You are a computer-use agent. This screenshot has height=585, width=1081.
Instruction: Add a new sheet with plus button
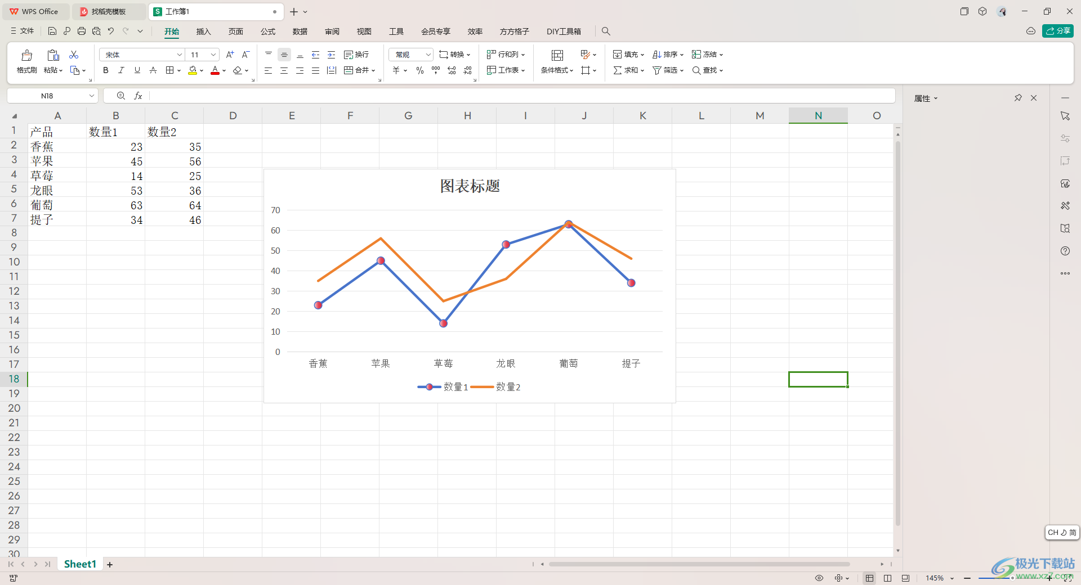(x=110, y=565)
